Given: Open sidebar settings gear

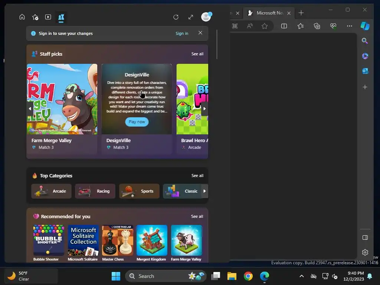Looking at the screenshot, I should click(x=365, y=252).
